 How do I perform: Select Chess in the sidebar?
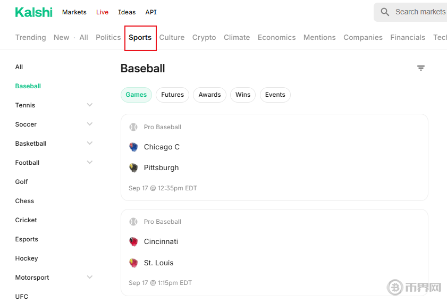pyautogui.click(x=24, y=201)
